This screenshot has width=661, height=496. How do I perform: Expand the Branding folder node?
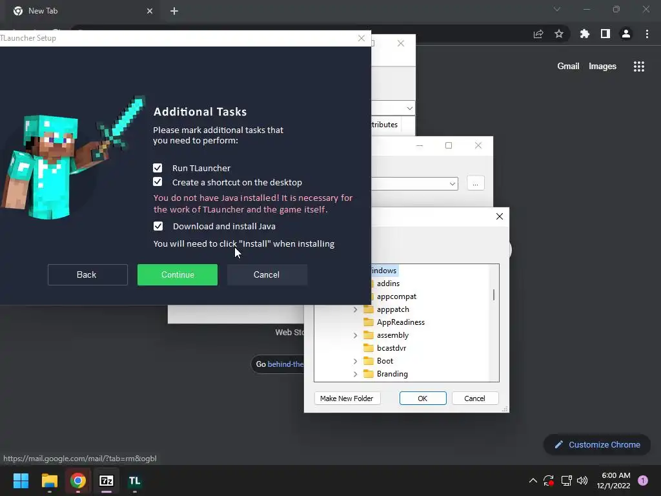(x=355, y=374)
